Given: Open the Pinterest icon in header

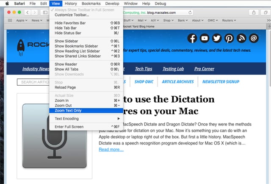Looking at the screenshot, I should [x=229, y=39].
